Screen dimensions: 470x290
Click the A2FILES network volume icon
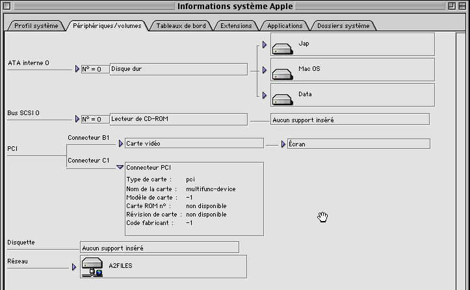[x=92, y=267]
